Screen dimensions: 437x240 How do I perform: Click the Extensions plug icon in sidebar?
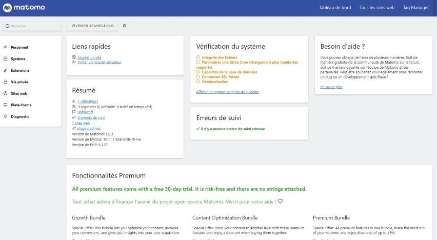point(5,70)
